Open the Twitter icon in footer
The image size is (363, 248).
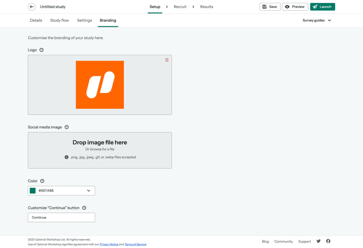pyautogui.click(x=319, y=241)
